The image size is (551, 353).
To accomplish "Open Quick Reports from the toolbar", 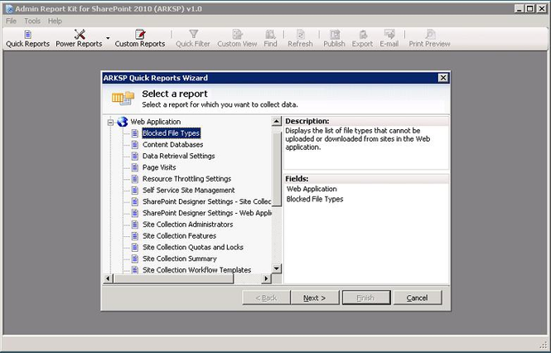I will pos(27,39).
